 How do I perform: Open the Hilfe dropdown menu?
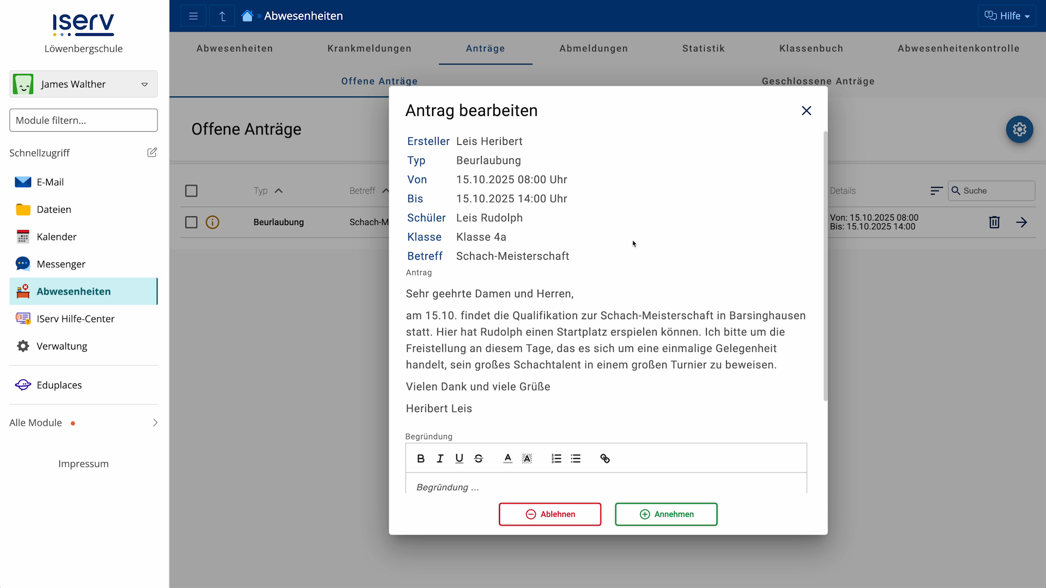tap(1007, 15)
